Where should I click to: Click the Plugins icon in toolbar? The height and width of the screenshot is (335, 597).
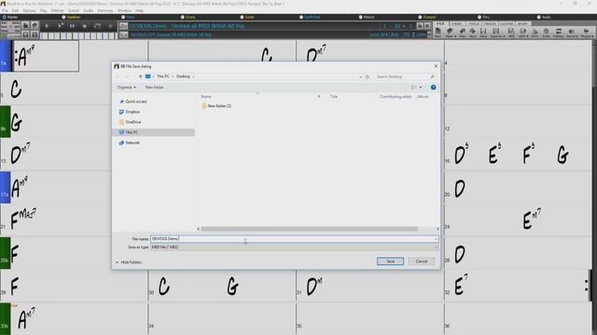[x=587, y=32]
